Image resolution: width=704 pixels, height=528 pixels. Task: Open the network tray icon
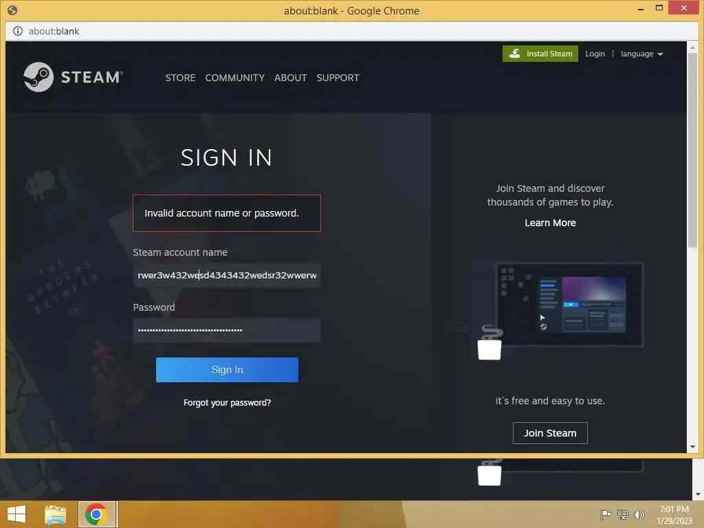pos(623,514)
